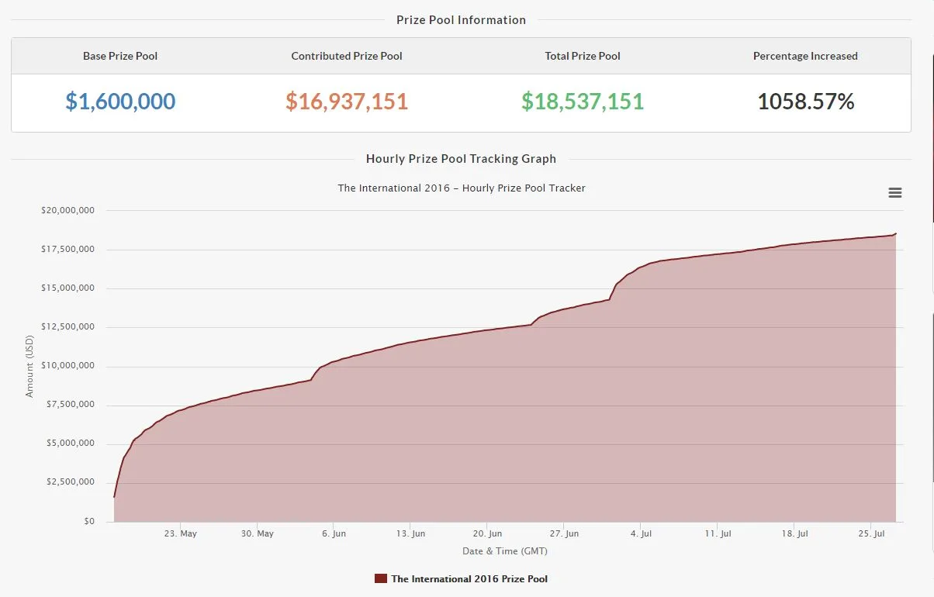934x597 pixels.
Task: Click the 18. Jul x-axis label
Action: [x=794, y=533]
